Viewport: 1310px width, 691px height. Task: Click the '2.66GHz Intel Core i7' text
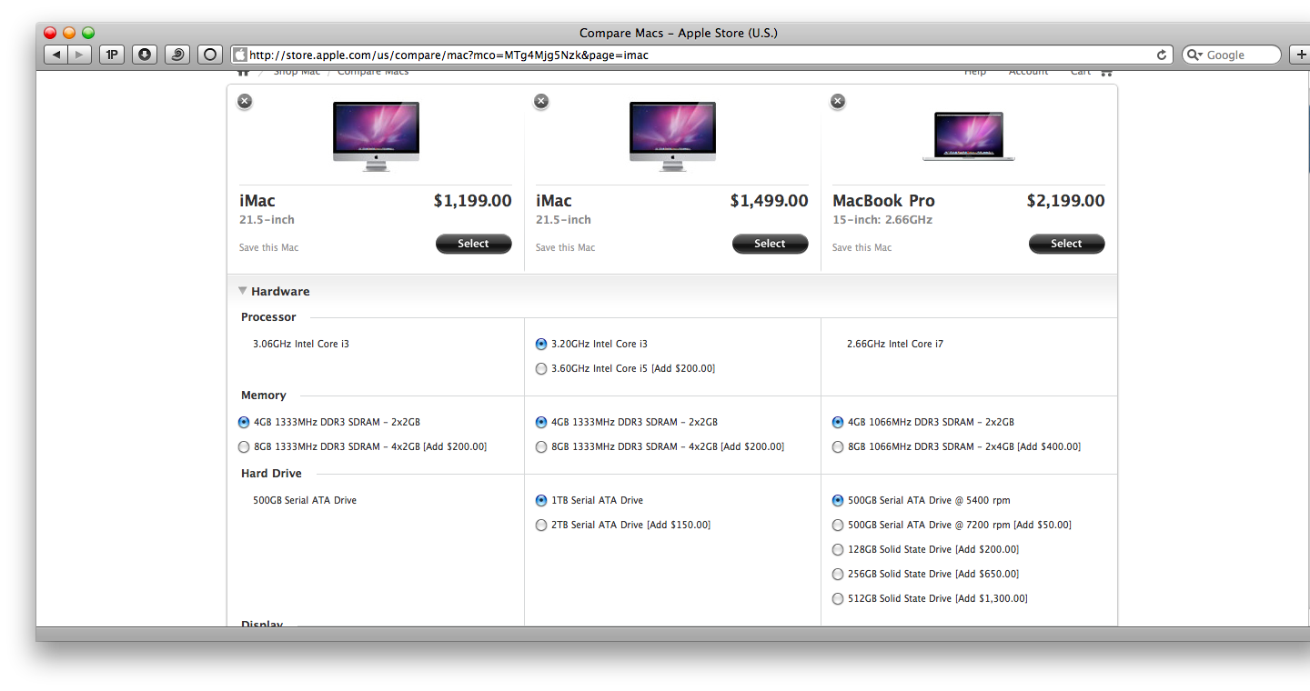pyautogui.click(x=895, y=344)
